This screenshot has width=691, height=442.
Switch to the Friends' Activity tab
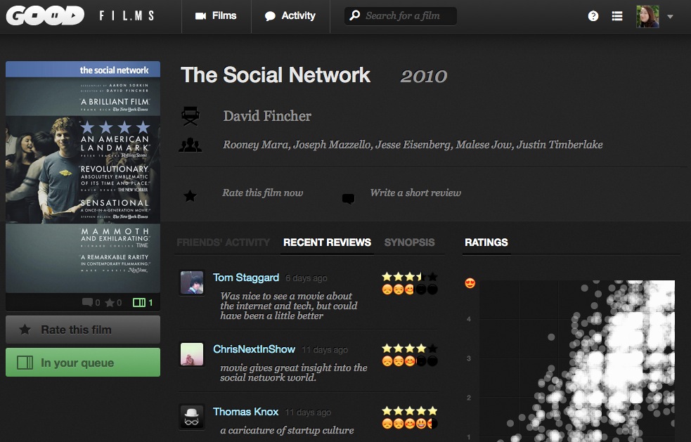[x=223, y=242]
